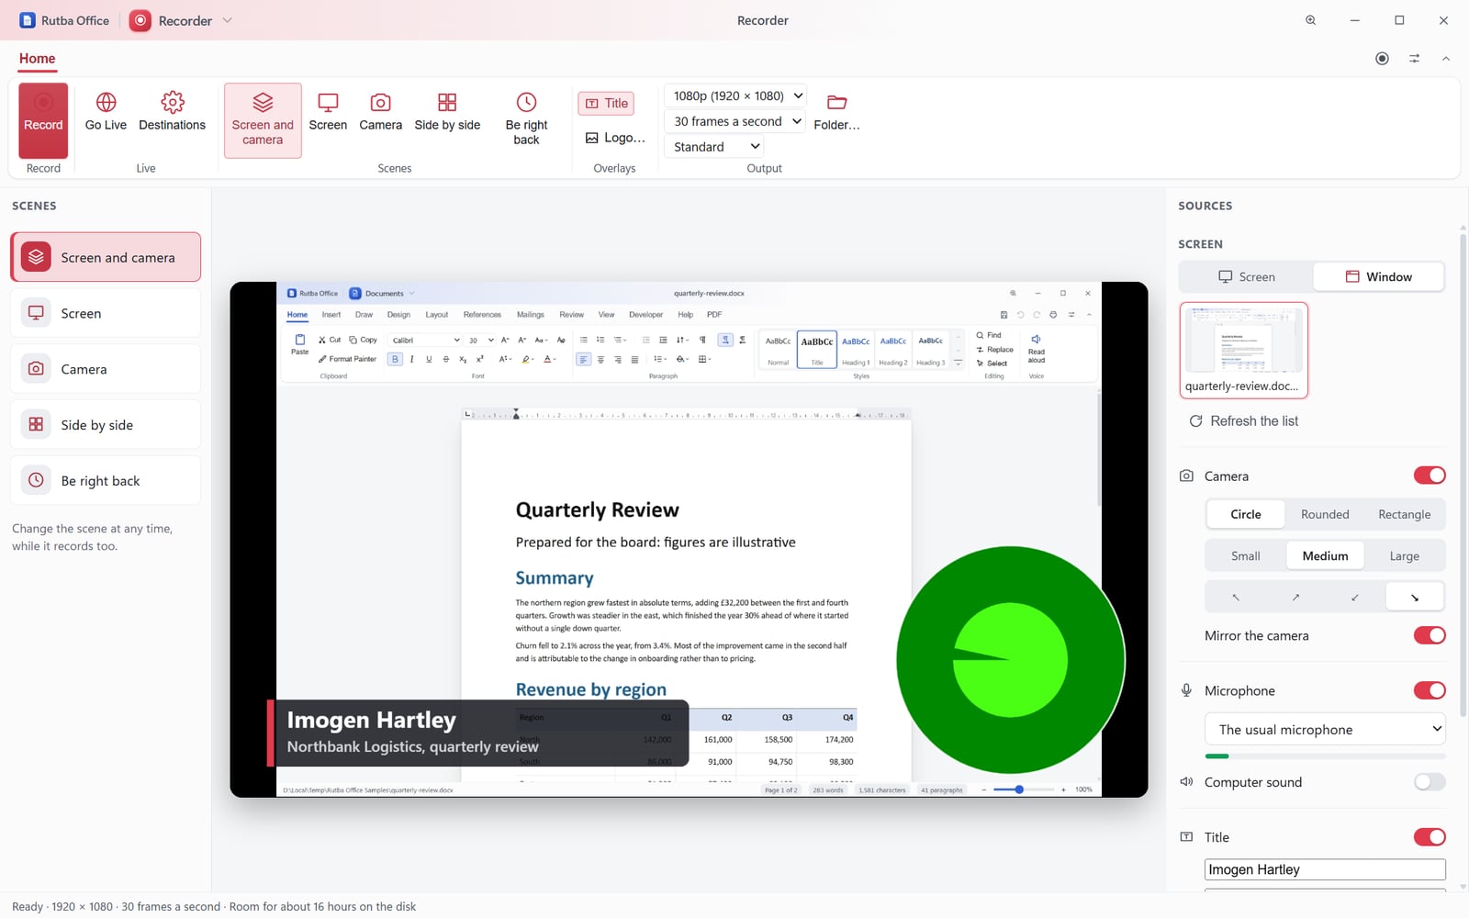This screenshot has height=918, width=1469.
Task: Open the settings sliders icon at top right
Action: tap(1415, 59)
